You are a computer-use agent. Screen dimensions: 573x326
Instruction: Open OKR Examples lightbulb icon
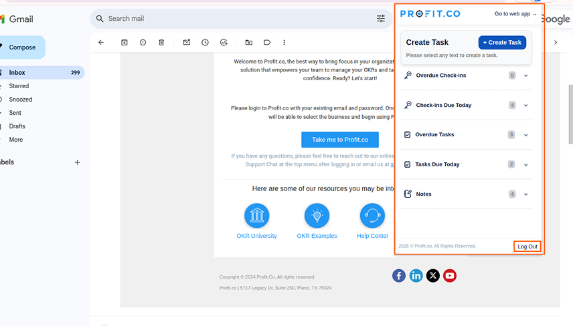tap(317, 216)
